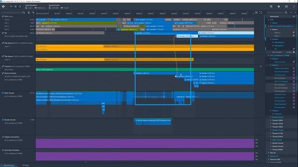Click Clipper Invocations purple color swatch
The image size is (298, 167).
coord(294,68)
